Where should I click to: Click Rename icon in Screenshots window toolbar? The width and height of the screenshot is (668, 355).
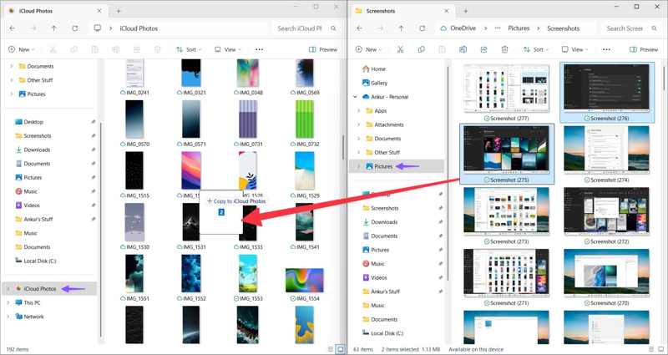(x=463, y=49)
